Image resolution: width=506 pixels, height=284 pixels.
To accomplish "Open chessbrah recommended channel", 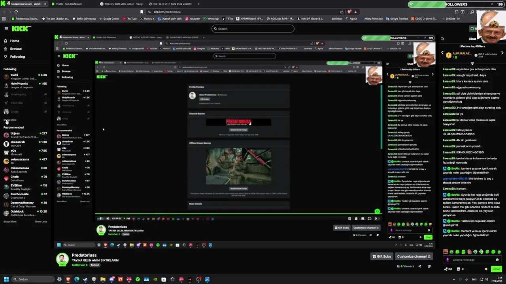I will coord(25,144).
